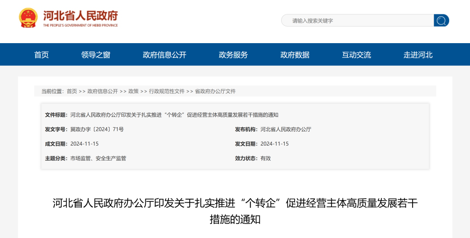Open 走进河北 in the navigation bar
The width and height of the screenshot is (470, 238).
pos(418,55)
